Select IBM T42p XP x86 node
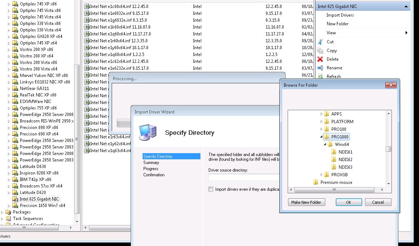Viewport: 419px width, 246px height. pyautogui.click(x=35, y=179)
